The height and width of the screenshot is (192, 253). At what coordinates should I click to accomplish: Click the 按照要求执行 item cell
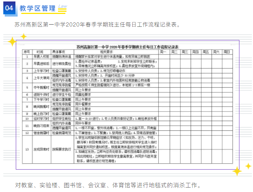[x=62, y=149]
